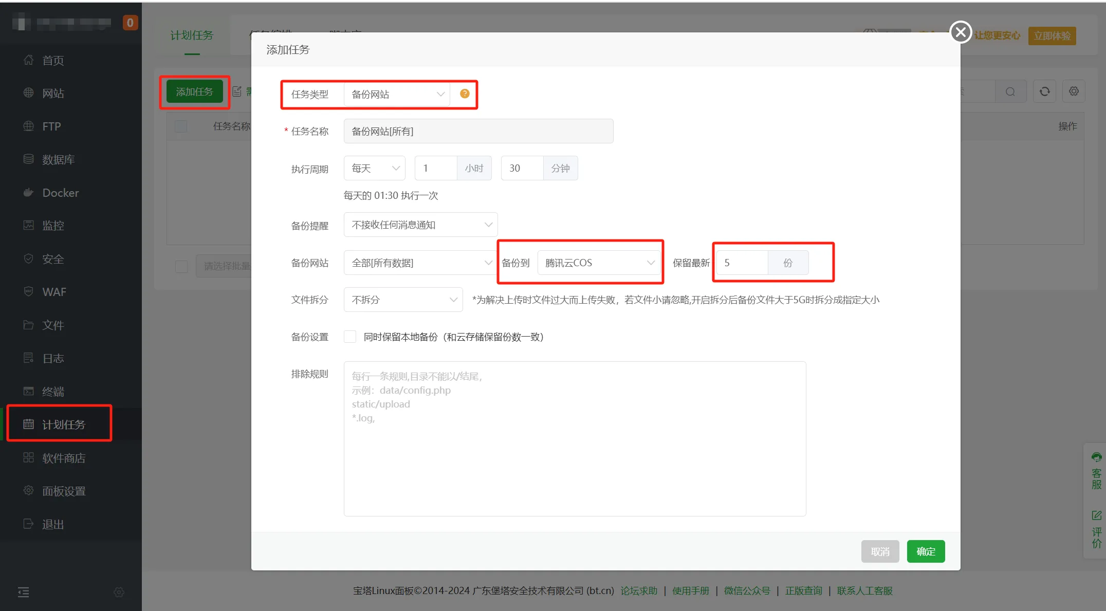
Task: Toggle select-all checkbox in task table header
Action: tap(181, 126)
